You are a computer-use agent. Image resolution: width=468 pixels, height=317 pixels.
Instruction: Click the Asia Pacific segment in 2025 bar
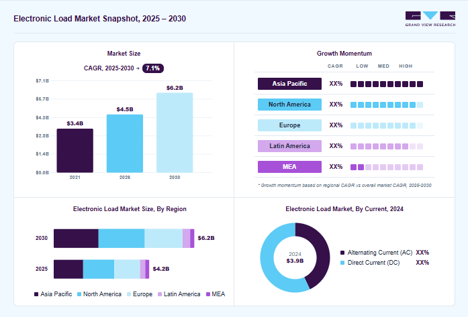click(68, 269)
